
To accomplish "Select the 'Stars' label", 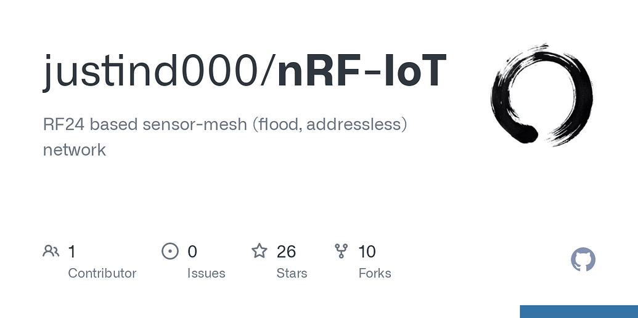I will pos(292,273).
